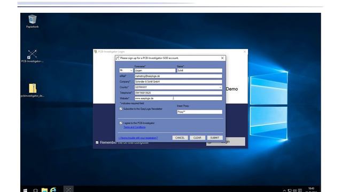Image resolution: width=342 pixels, height=192 pixels.
Task: Launch Internet Explorer from the taskbar
Action: pos(53,190)
